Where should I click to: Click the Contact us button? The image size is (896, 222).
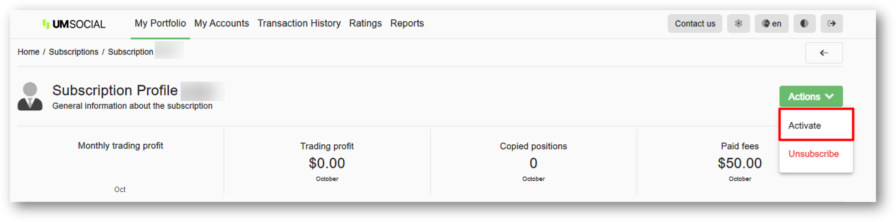tap(695, 23)
